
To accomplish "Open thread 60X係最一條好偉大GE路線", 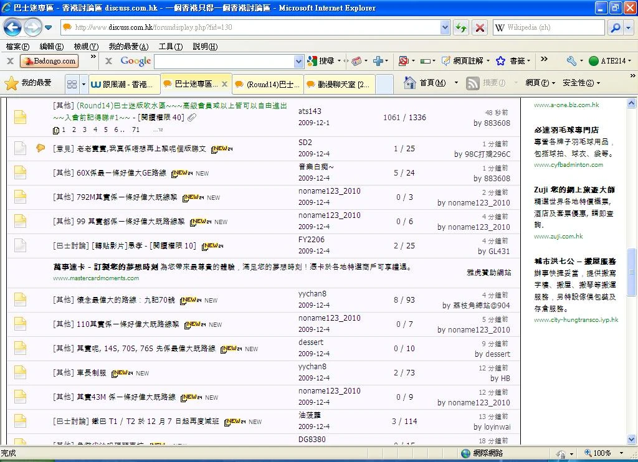I will click(x=121, y=173).
